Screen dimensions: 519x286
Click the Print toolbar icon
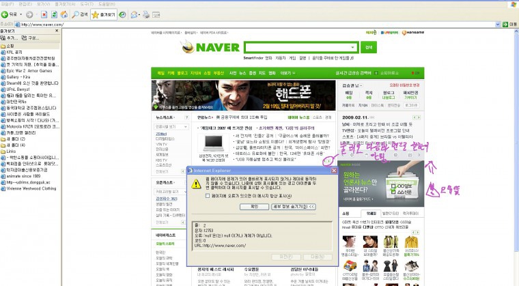tap(146, 14)
